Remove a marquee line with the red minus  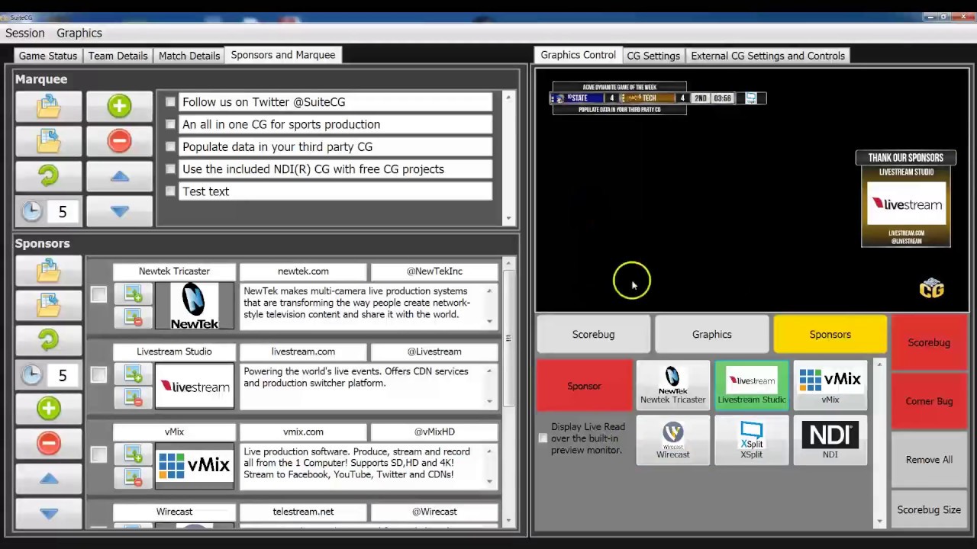click(119, 141)
